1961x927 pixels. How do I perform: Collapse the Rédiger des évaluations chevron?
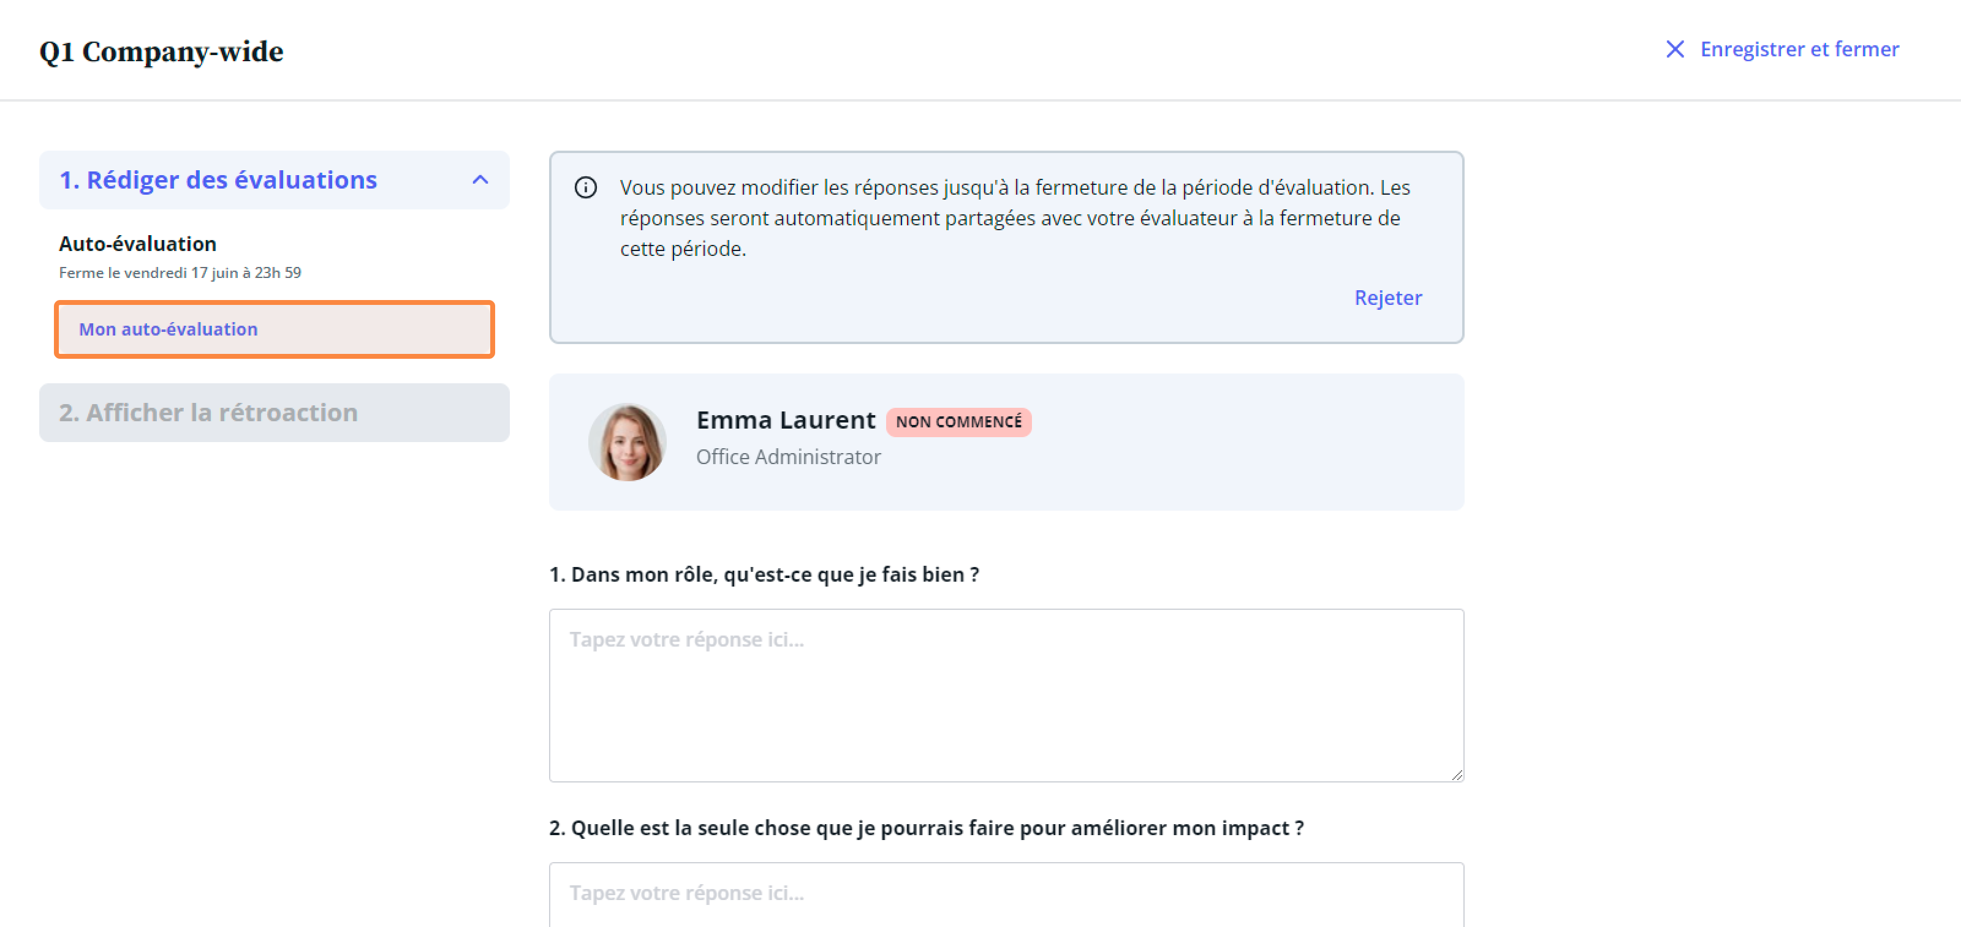click(480, 179)
